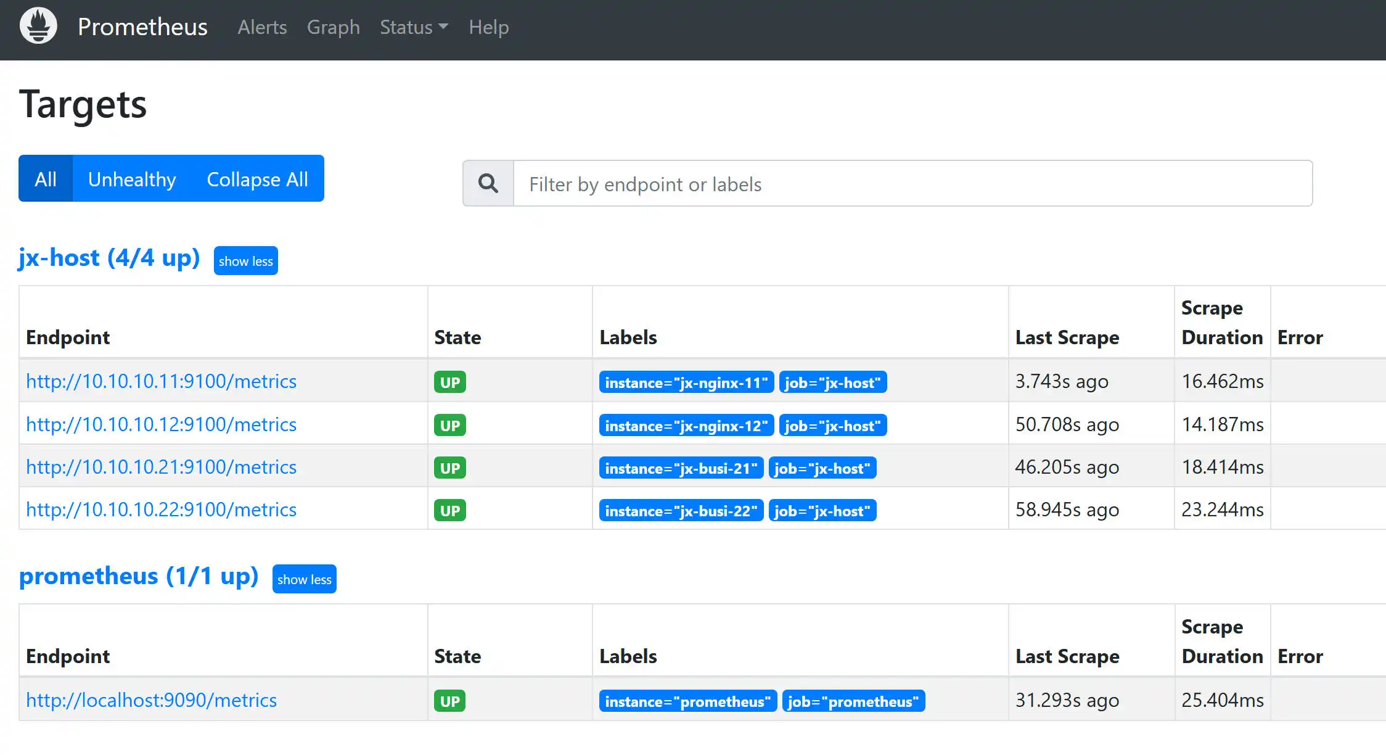The height and width of the screenshot is (755, 1386).
Task: Select last scrape value 58.945s ago
Action: [1067, 510]
